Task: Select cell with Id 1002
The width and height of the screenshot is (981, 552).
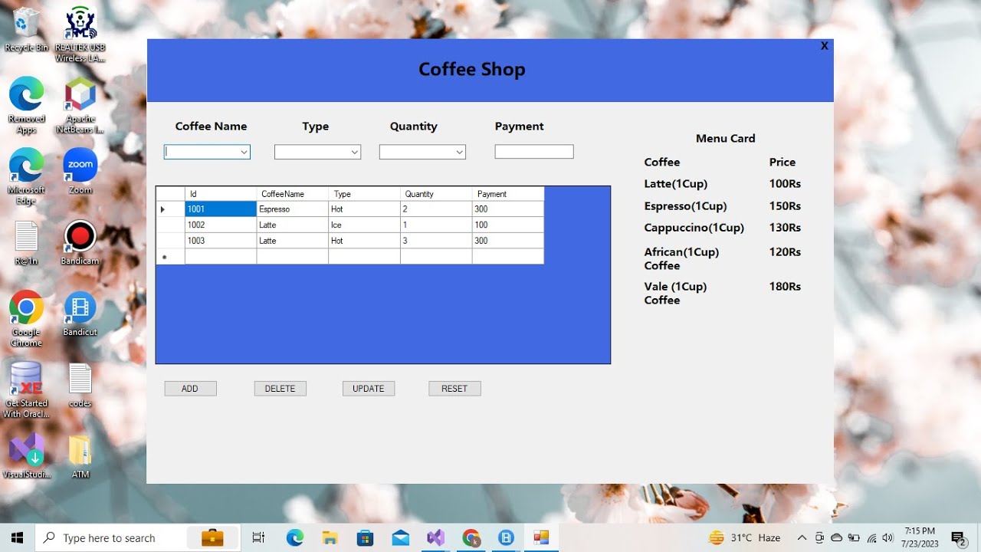Action: pos(221,225)
